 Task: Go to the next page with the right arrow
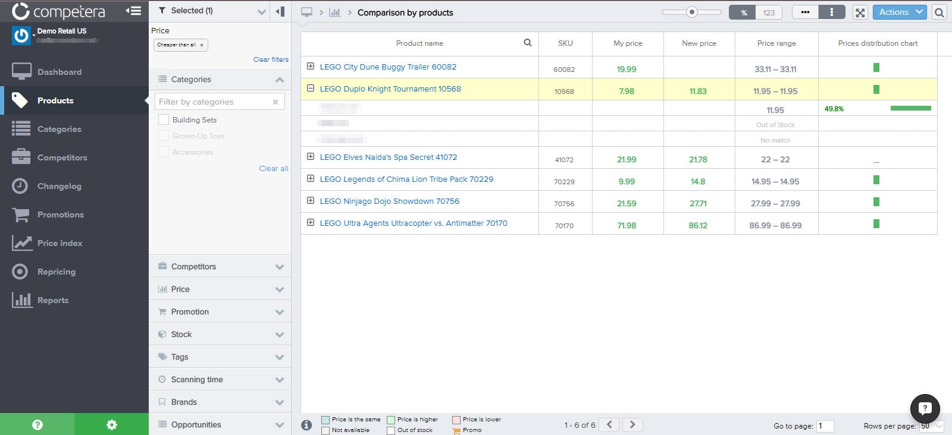[x=632, y=424]
